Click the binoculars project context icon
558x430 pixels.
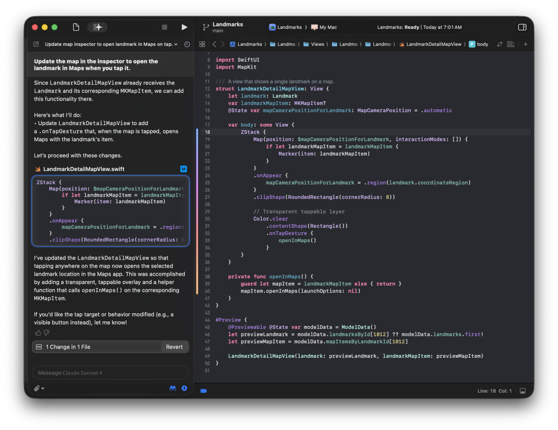(x=173, y=388)
